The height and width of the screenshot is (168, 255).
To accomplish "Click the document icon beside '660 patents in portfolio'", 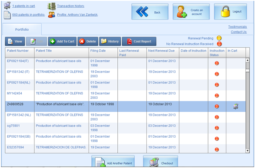I will pyautogui.click(x=7, y=15).
